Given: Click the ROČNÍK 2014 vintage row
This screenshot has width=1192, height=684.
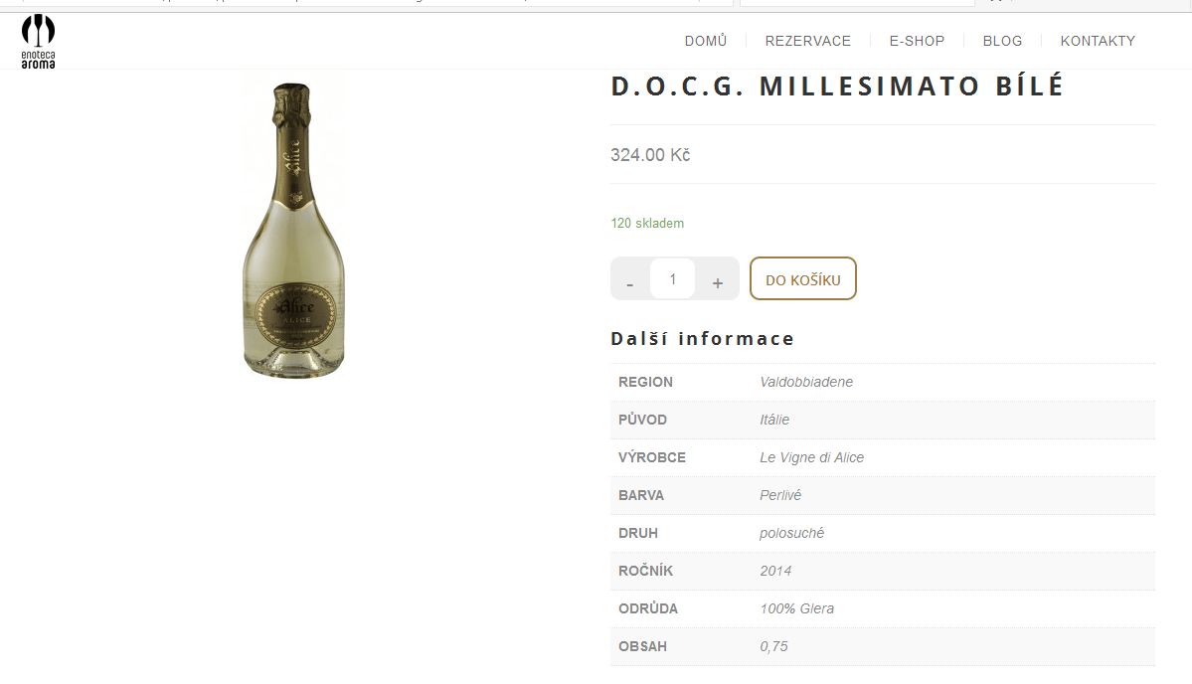Looking at the screenshot, I should (x=883, y=572).
